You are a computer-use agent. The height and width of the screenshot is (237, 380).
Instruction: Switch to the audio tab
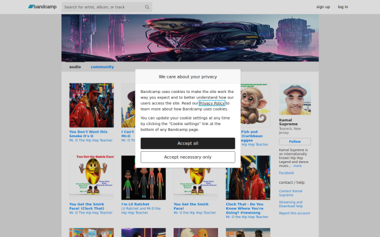pyautogui.click(x=75, y=67)
